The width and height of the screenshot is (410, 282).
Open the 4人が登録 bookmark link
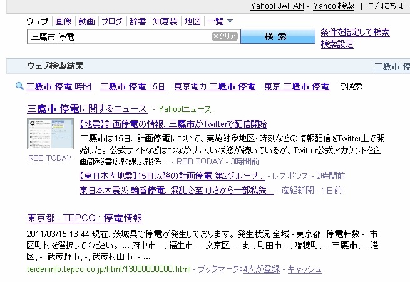[x=262, y=269]
